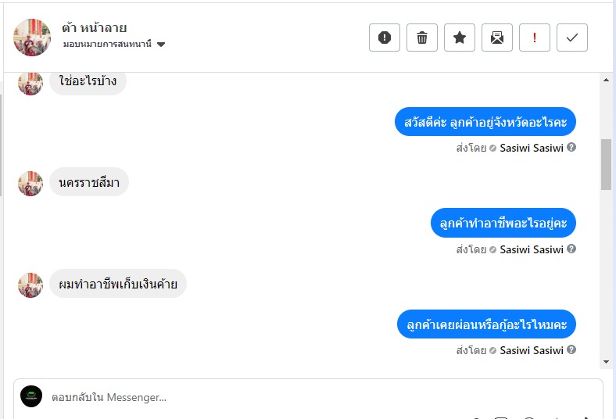616x419 pixels.
Task: Click the chat scrollbar down arrow
Action: pos(606,362)
